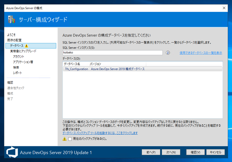Click the 前へ(P) button
Image resolution: width=232 pixels, height=162 pixels.
pyautogui.click(x=151, y=152)
